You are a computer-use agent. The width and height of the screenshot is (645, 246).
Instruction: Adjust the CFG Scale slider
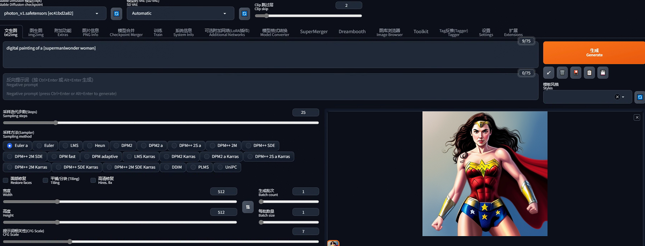click(x=161, y=241)
